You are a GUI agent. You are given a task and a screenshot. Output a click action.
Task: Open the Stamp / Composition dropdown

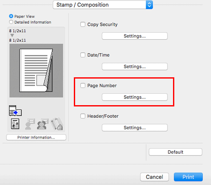(103, 5)
